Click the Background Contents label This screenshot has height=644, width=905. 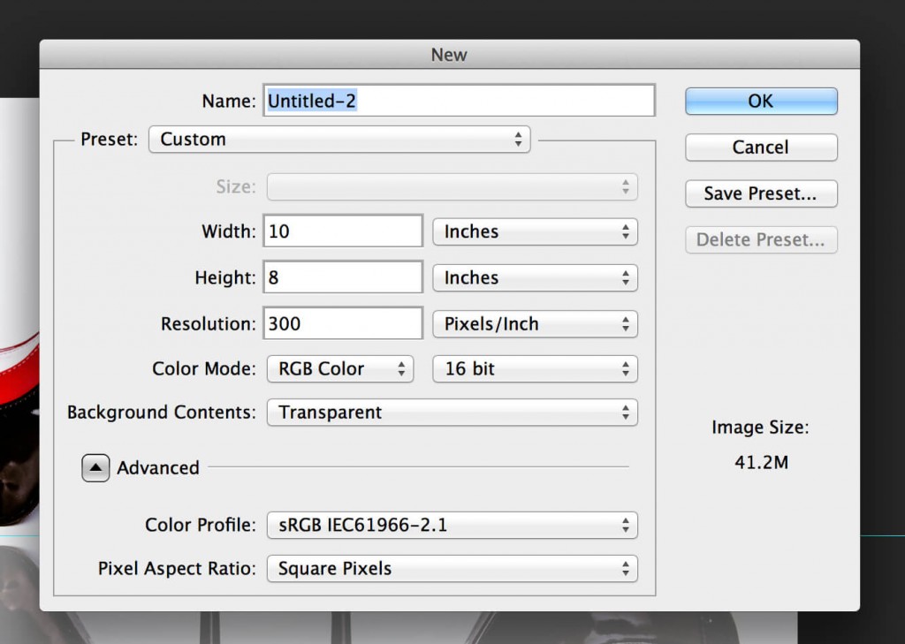(162, 413)
